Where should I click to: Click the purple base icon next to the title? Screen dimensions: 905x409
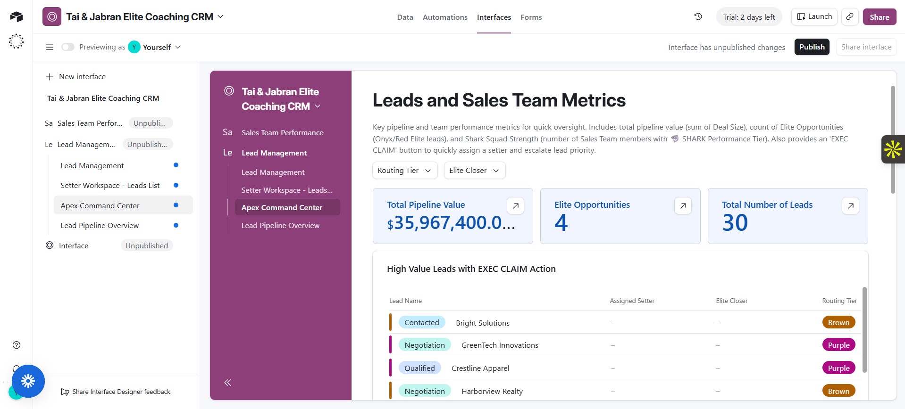coord(52,17)
